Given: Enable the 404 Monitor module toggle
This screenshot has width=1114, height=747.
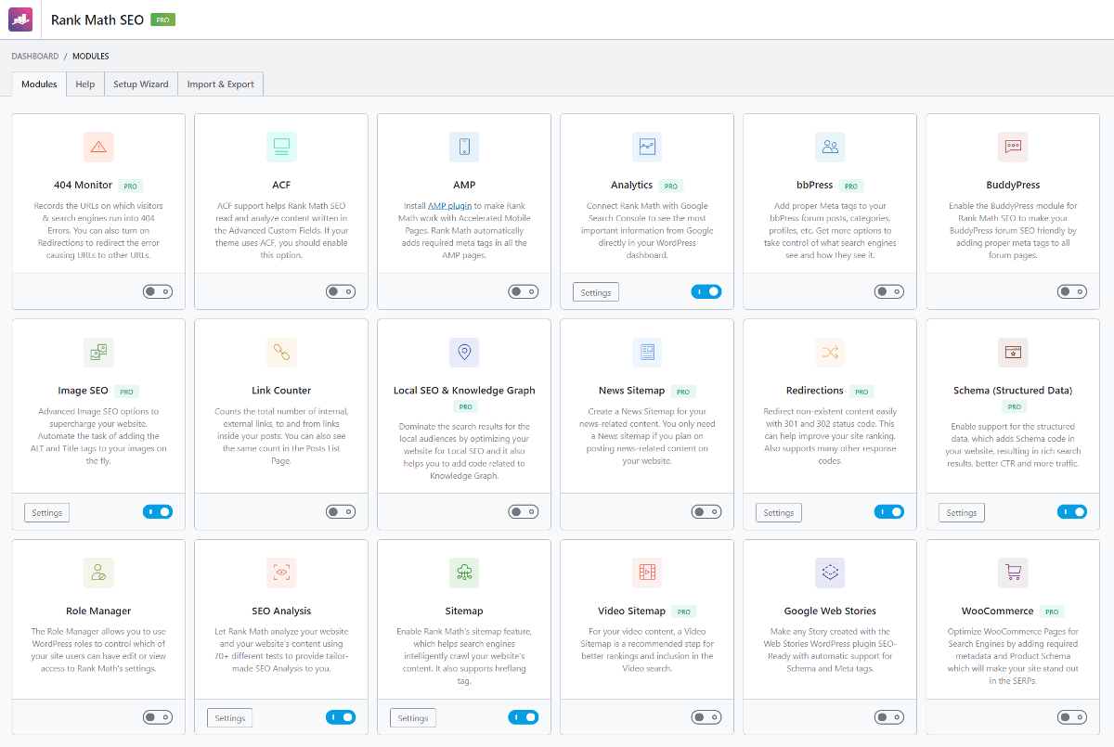Looking at the screenshot, I should (157, 291).
